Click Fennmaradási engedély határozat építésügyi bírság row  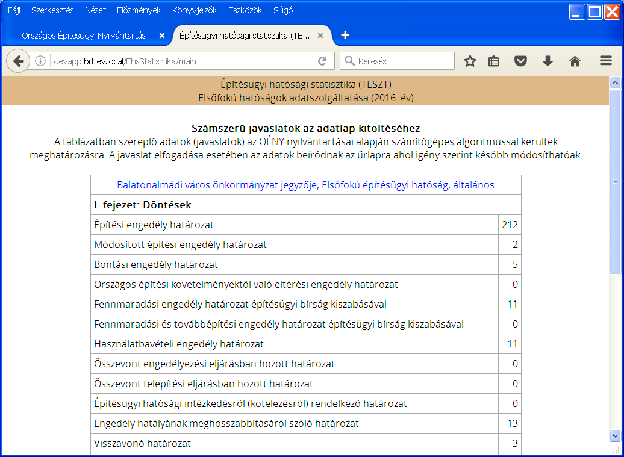pyautogui.click(x=305, y=304)
